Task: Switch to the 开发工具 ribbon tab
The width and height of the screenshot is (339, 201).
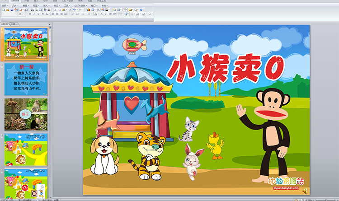Action: point(101,1)
